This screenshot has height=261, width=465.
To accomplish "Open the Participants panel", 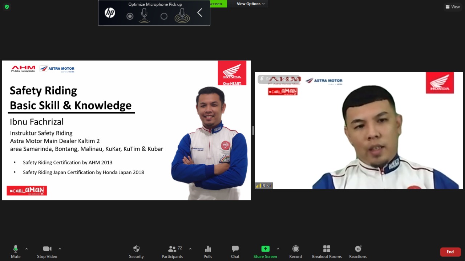I will (172, 252).
